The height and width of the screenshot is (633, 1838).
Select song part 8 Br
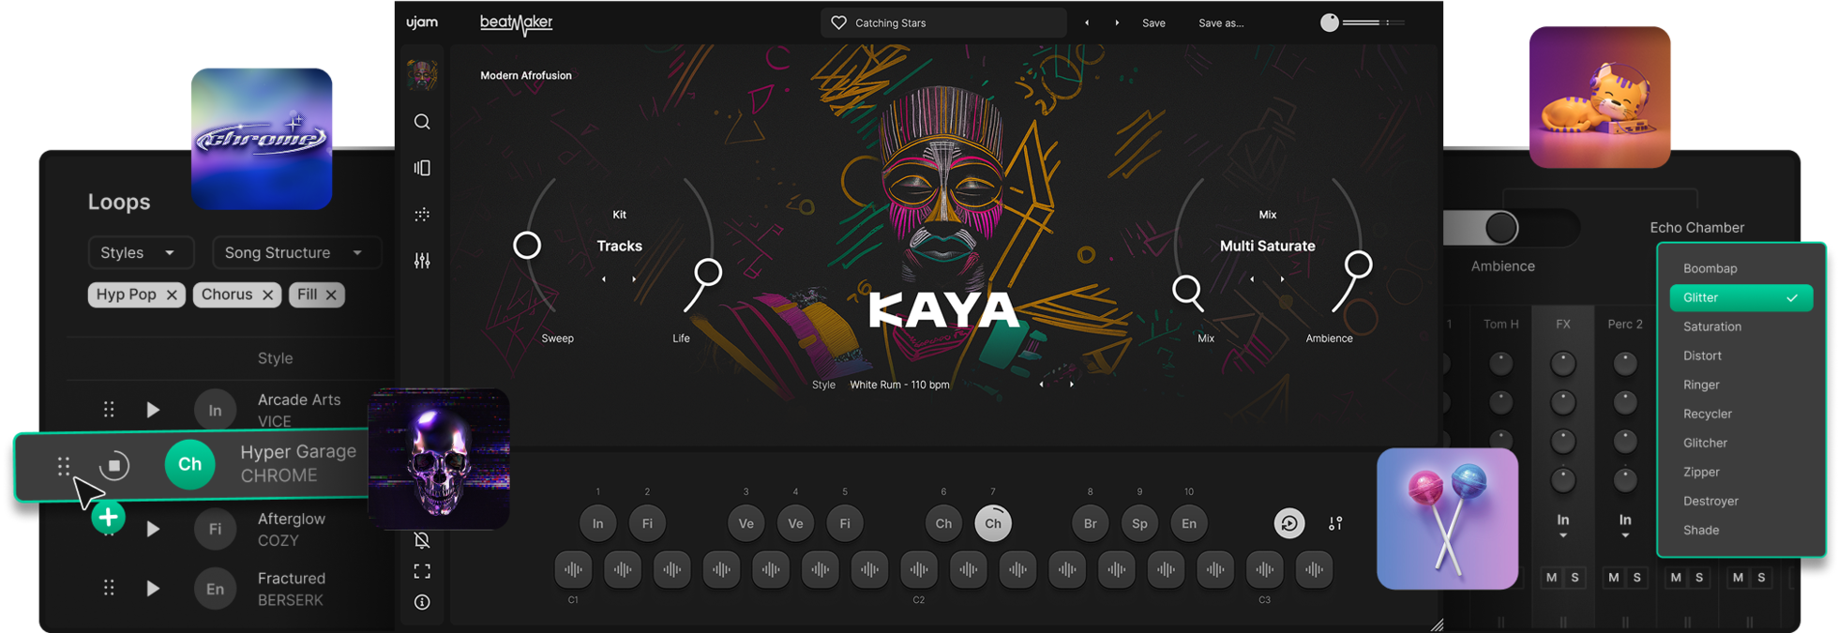[1090, 523]
